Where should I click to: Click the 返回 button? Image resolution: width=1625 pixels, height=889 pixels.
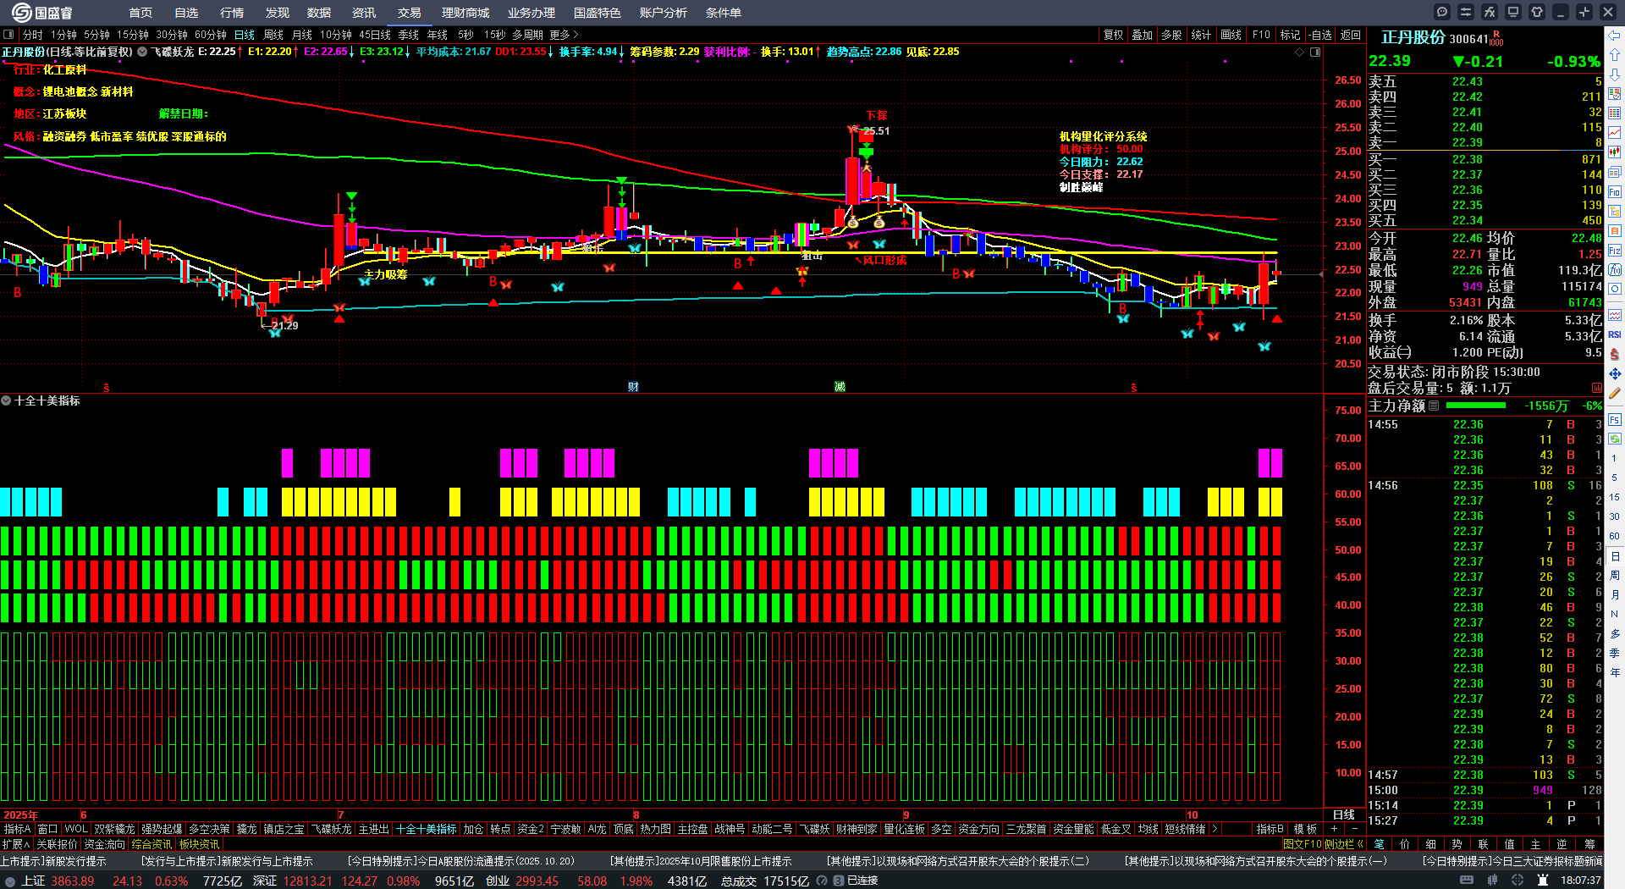[x=1351, y=35]
